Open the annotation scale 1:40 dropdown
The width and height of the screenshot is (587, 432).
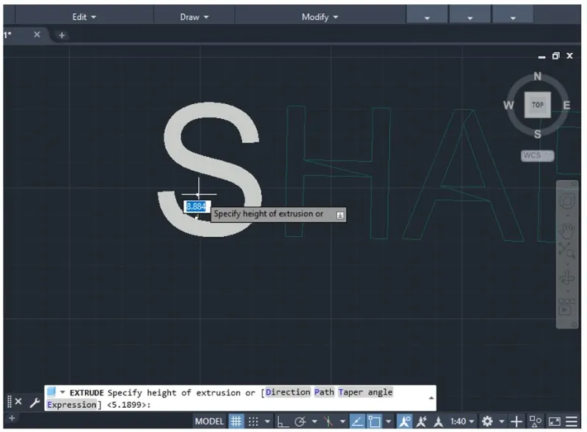pyautogui.click(x=463, y=422)
